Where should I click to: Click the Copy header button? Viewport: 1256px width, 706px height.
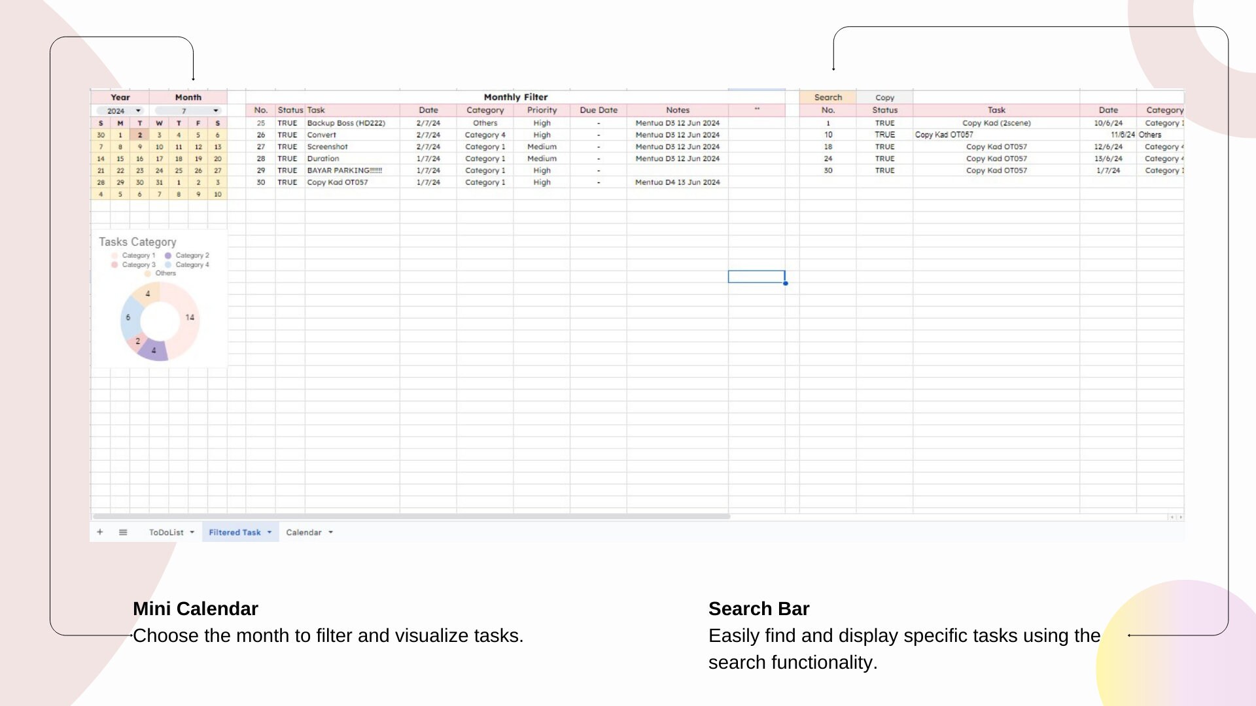[x=884, y=97]
